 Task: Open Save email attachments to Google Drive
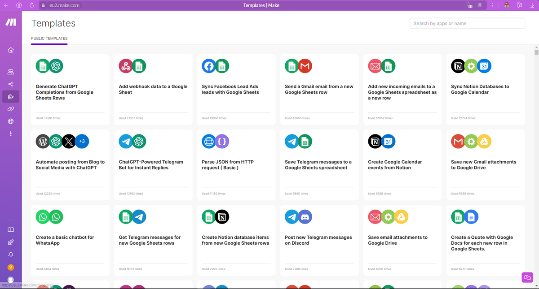pos(402,240)
